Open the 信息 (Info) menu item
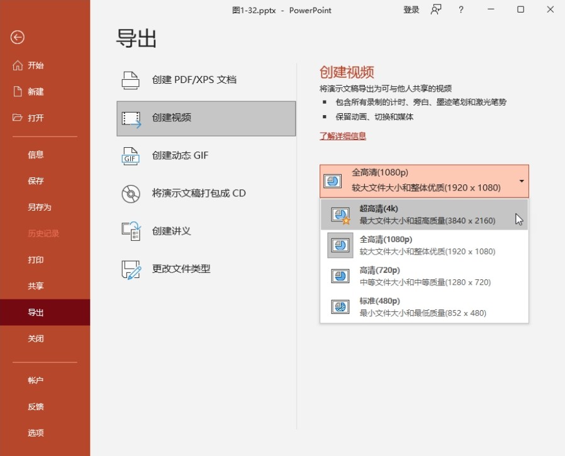Image resolution: width=565 pixels, height=456 pixels. 36,155
